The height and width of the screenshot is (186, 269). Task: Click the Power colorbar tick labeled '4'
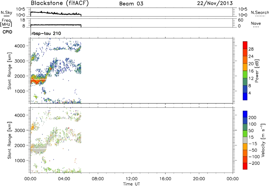(x=249, y=93)
